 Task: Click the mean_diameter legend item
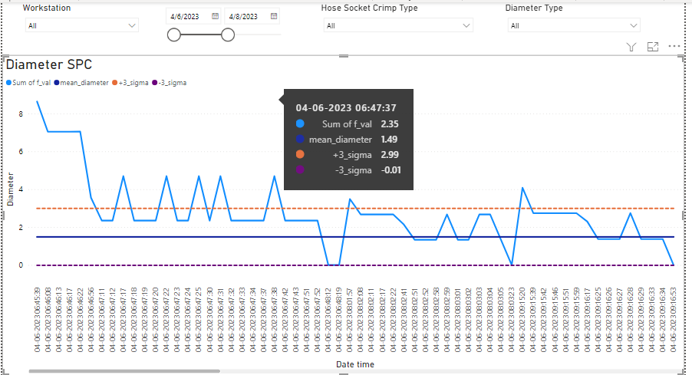[x=81, y=83]
